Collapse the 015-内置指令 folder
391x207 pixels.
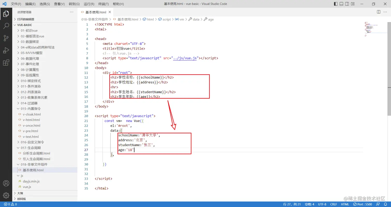click(45, 109)
